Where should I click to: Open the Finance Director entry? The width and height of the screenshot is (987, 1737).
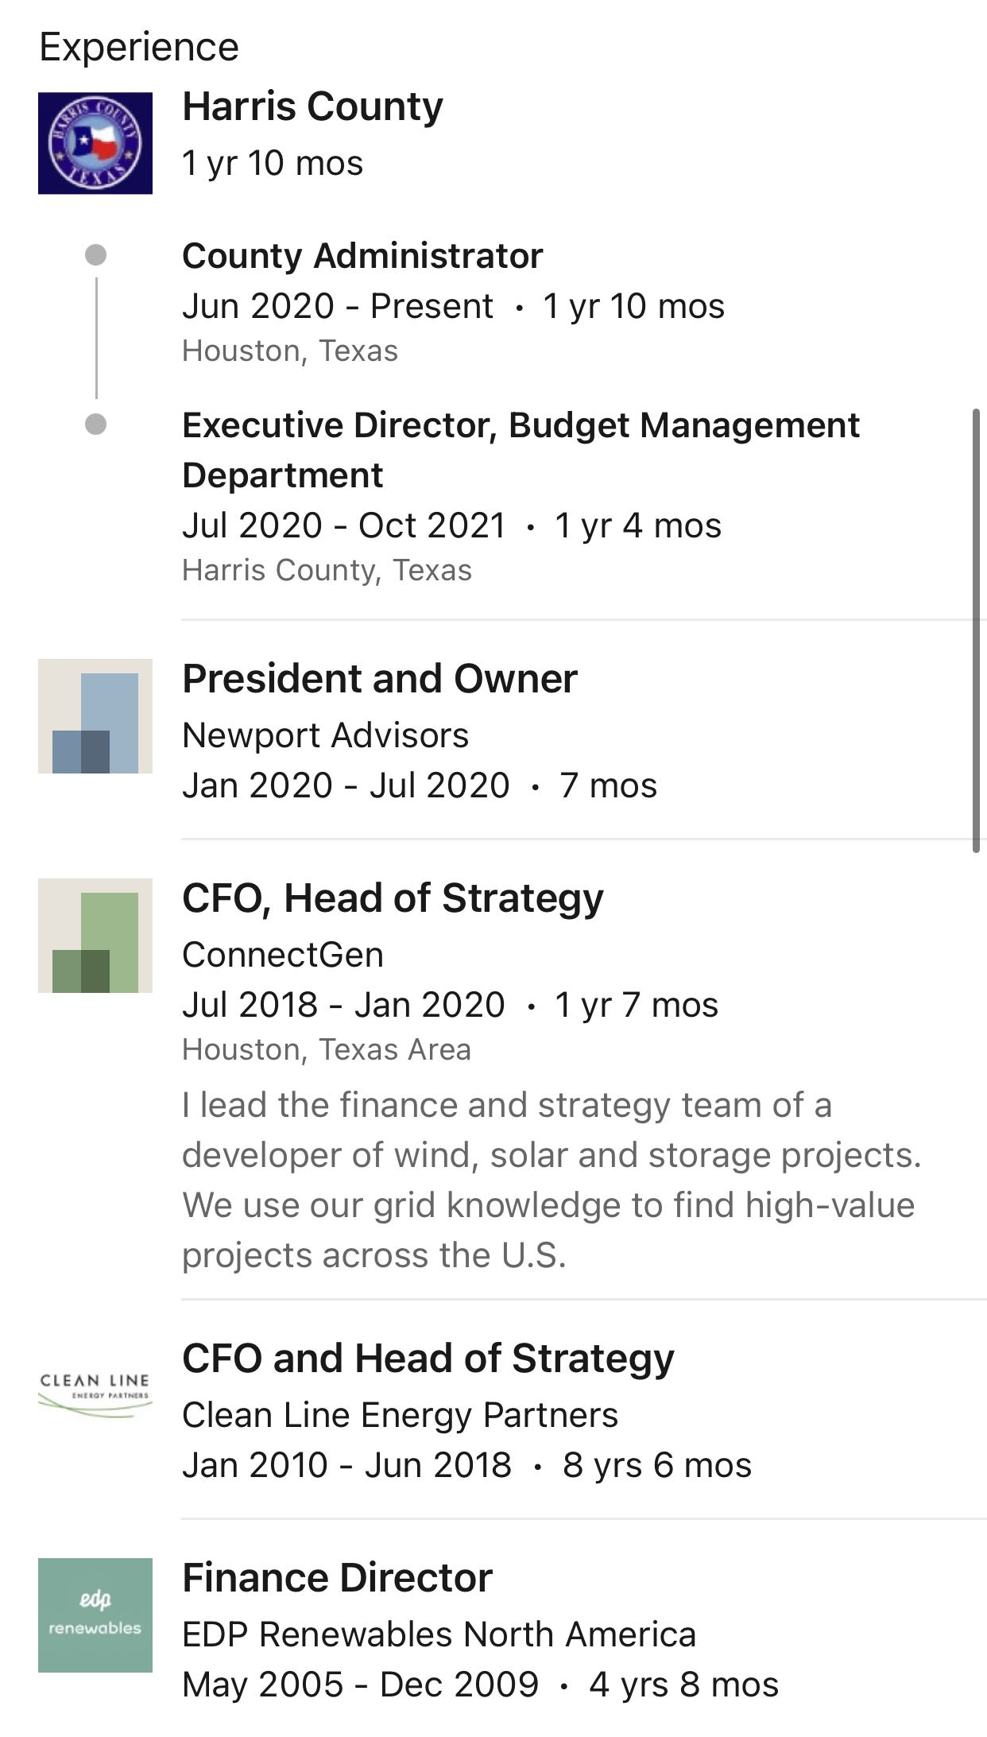[337, 1578]
